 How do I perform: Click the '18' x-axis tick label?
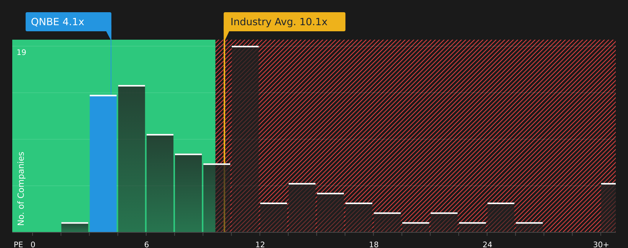(x=374, y=245)
